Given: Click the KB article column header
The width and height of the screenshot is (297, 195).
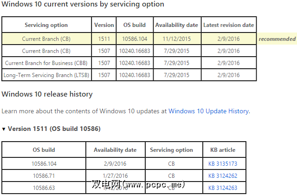Looking at the screenshot, I should click(222, 149).
